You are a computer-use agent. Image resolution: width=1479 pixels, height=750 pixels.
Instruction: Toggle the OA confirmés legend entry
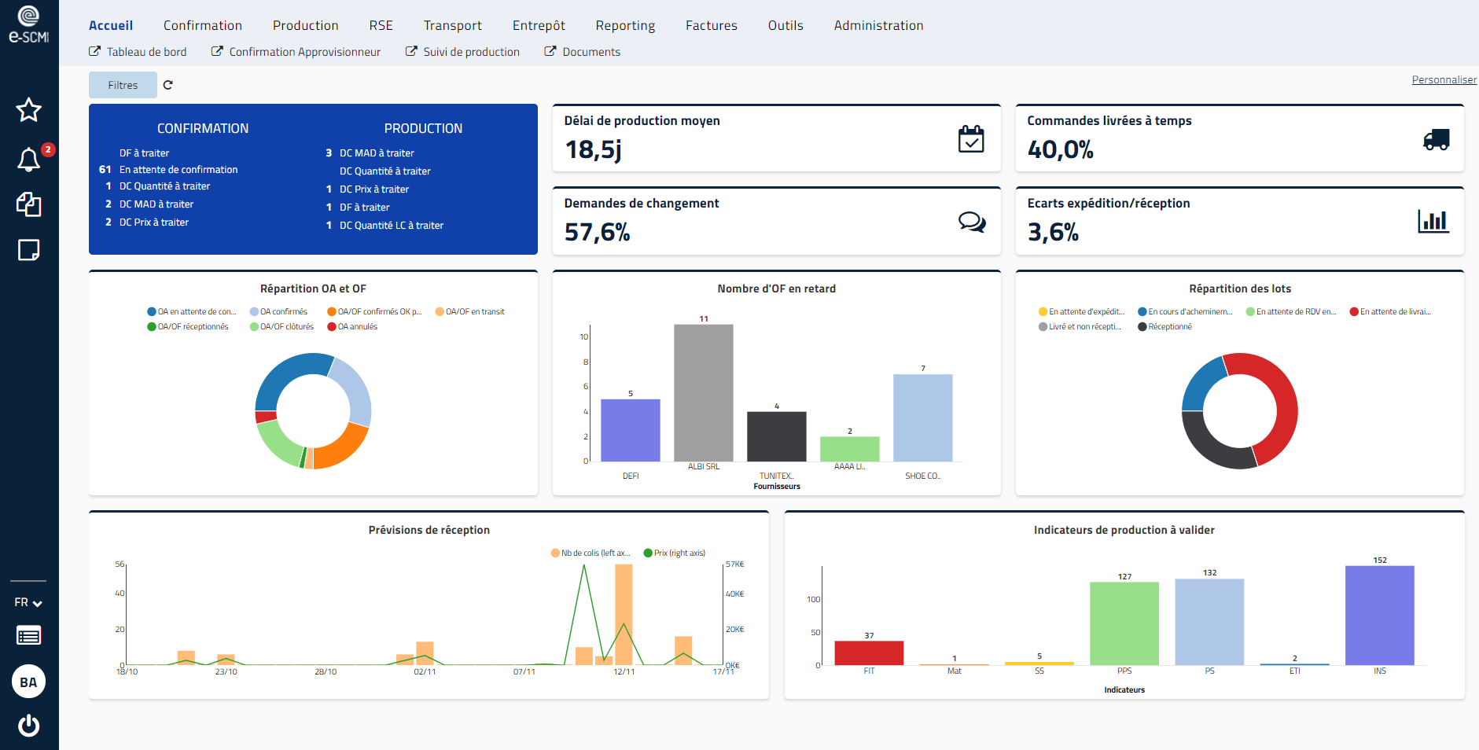(x=280, y=311)
